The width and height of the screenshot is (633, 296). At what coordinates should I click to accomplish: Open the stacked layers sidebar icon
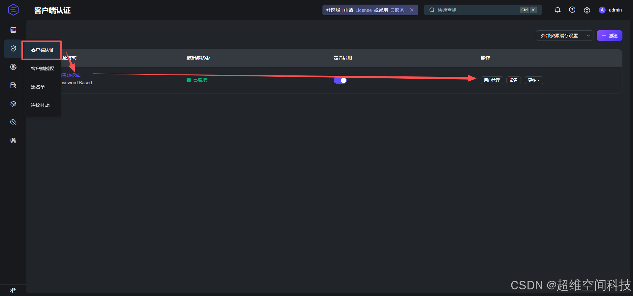pos(13,141)
